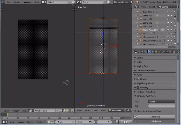This screenshot has width=181, height=125.
Task: Expand the Color Management panel
Action: pyautogui.click(x=146, y=70)
